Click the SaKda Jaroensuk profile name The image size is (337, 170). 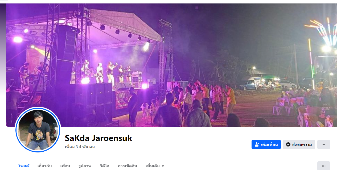[x=98, y=138]
